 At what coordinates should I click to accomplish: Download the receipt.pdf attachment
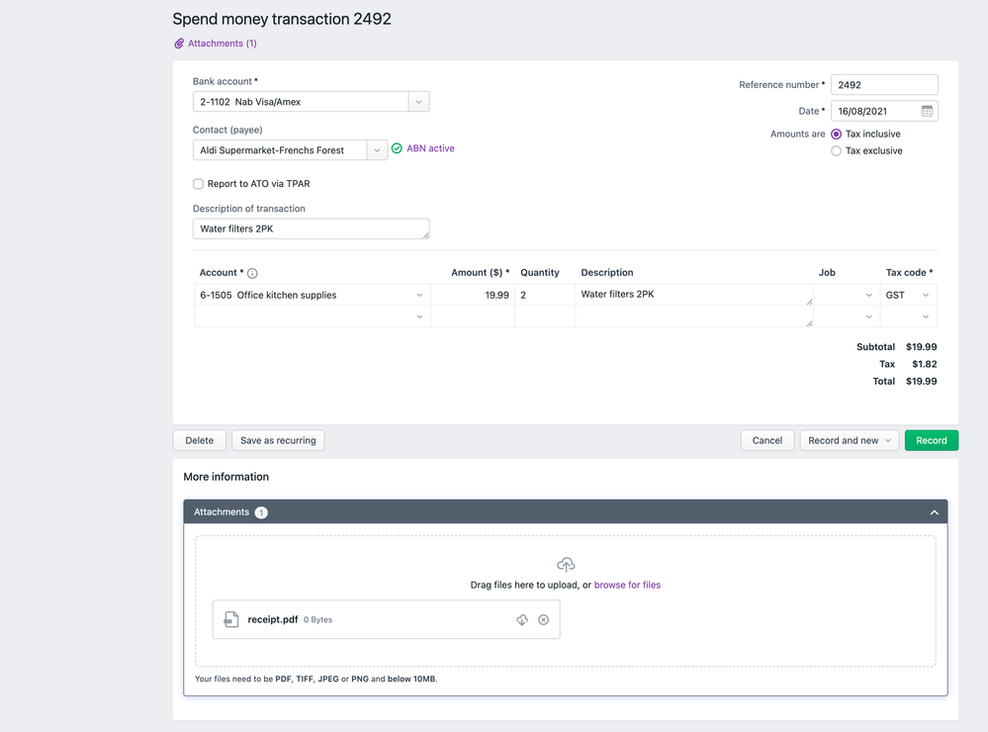(x=522, y=619)
